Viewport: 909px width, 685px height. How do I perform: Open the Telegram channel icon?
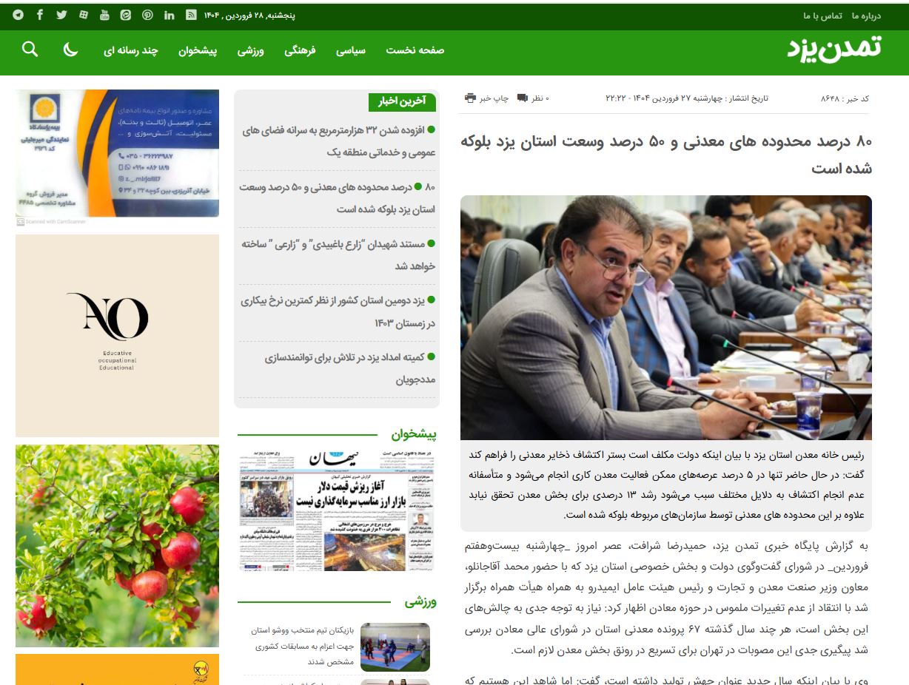tap(18, 15)
